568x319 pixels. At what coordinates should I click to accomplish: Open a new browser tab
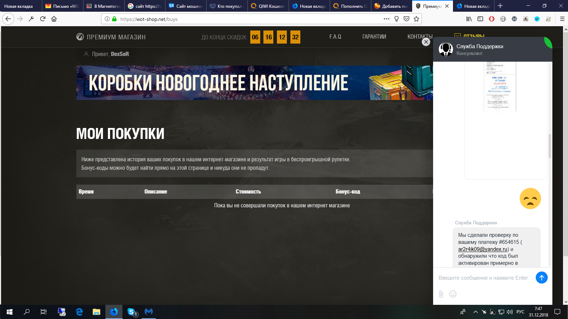[500, 6]
